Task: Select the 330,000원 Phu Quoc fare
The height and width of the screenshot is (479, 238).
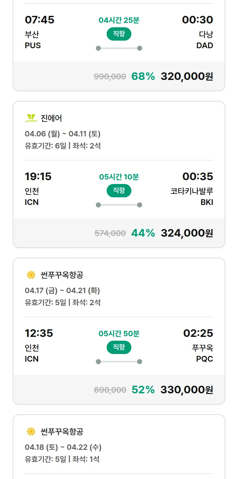Action: 187,390
